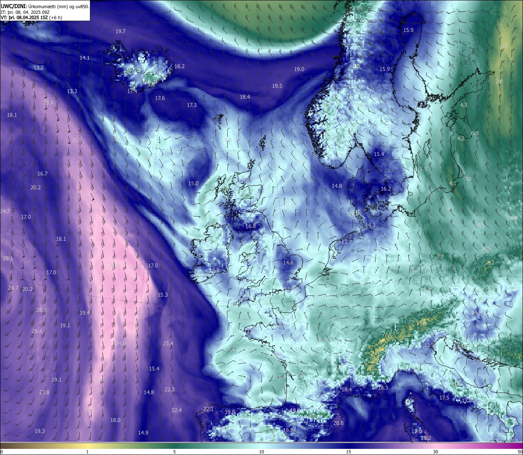Click the initial time line "IT: þri. 08. 04. 2025 09Z"
Viewport: 523px width, 455px height.
coord(25,12)
